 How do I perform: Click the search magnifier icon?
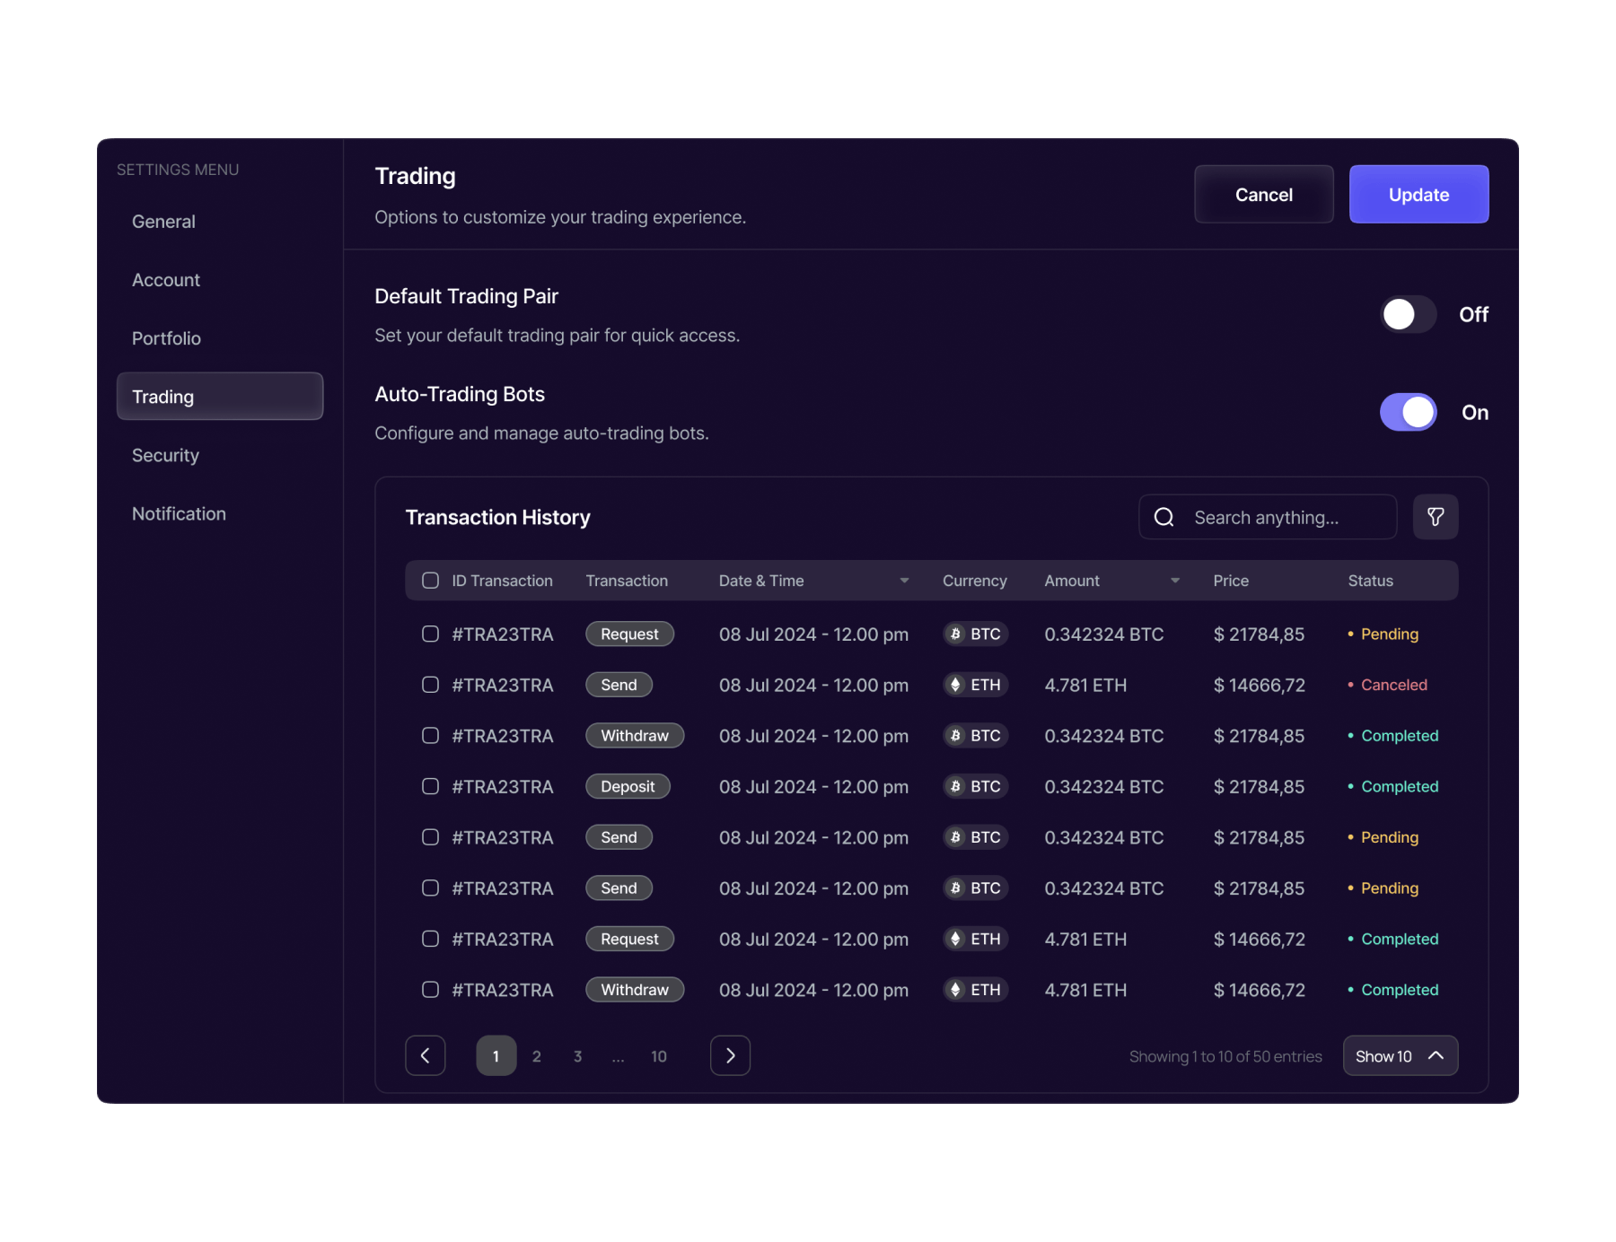click(x=1164, y=517)
